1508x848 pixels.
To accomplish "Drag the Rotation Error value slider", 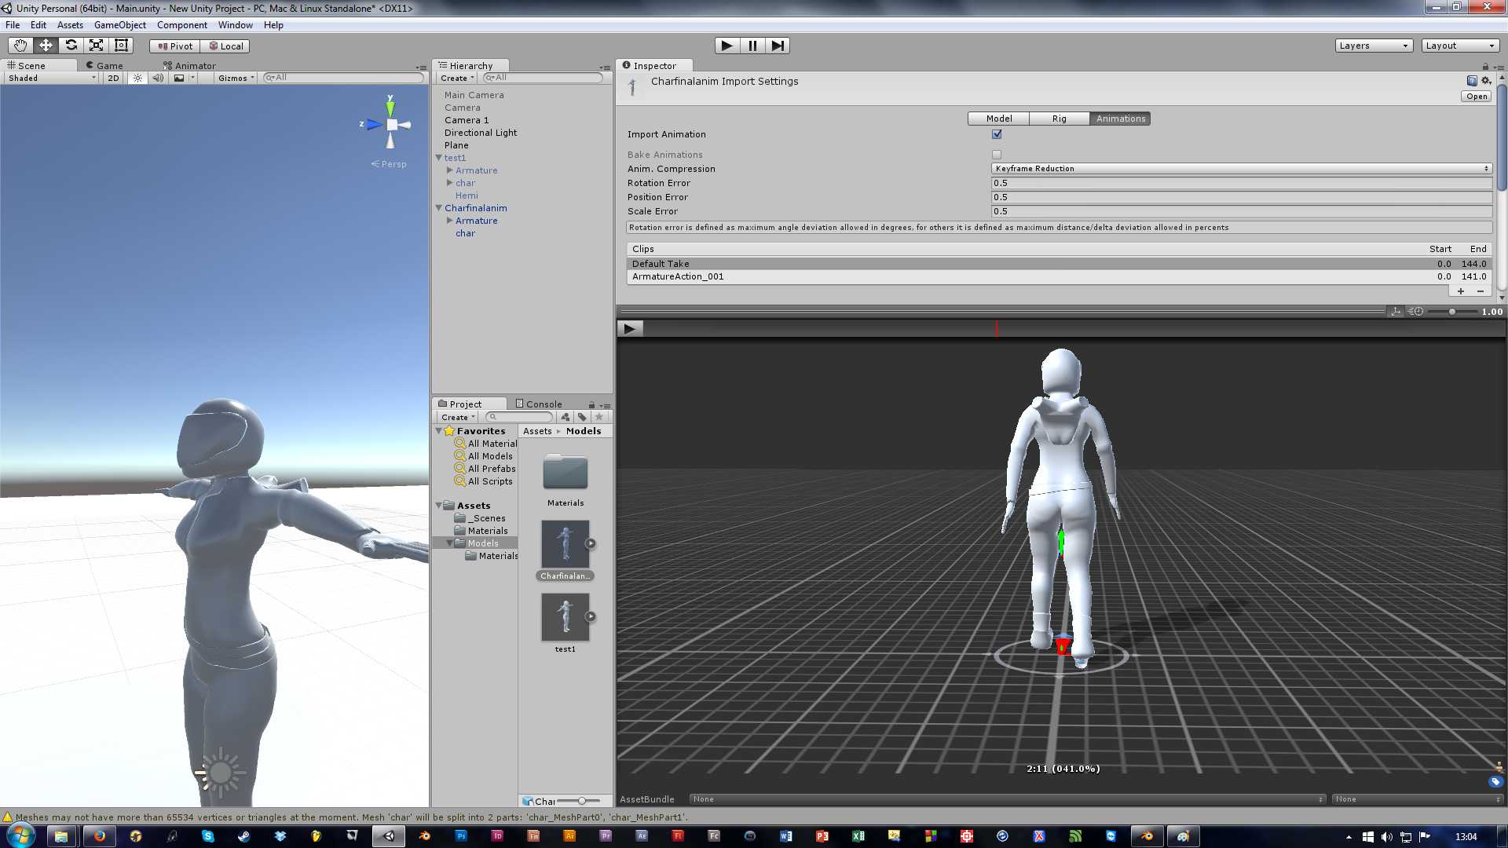I will coord(1238,182).
